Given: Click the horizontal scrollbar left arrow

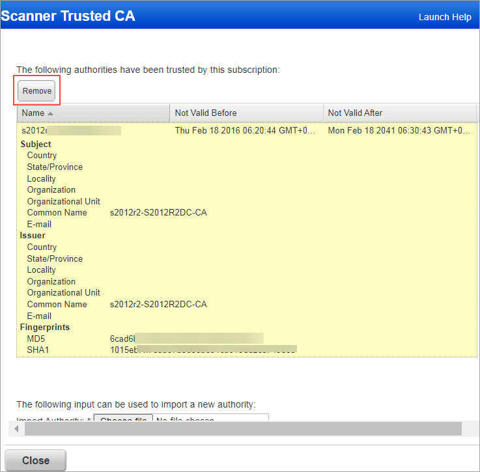Looking at the screenshot, I should 16,429.
